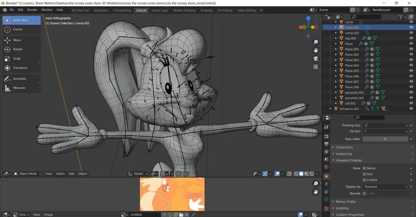Open the viewport header Add menu
This screenshot has height=217, width=416.
coord(71,174)
